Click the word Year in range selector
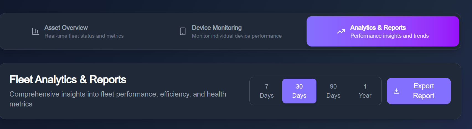Screen dimensions: 472x129 tap(365, 96)
